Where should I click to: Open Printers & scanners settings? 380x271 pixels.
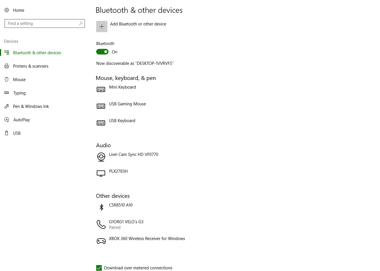30,66
